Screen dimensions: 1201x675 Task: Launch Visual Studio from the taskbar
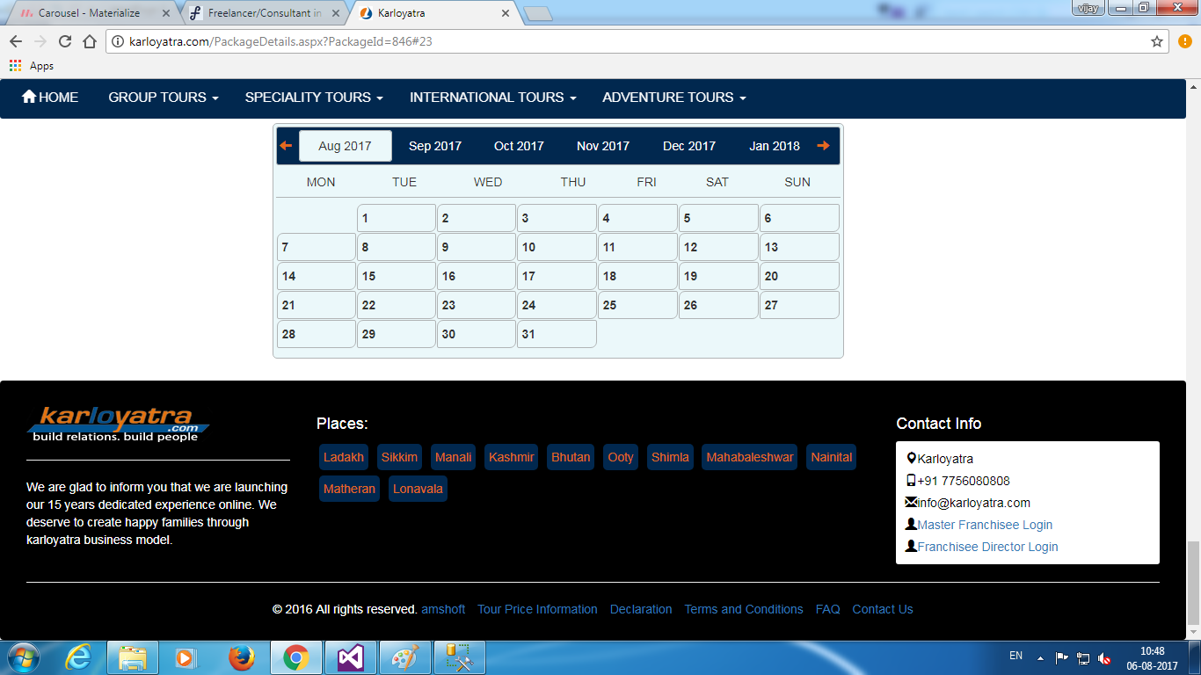(x=349, y=657)
